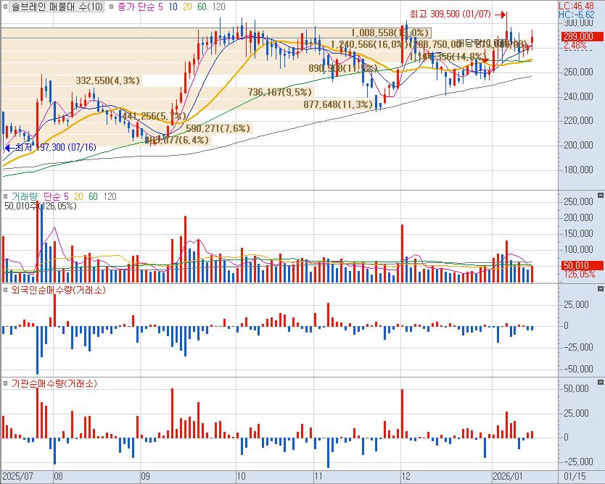Click the 2025/07 date label on the time axis
This screenshot has height=484, width=605.
coord(20,476)
